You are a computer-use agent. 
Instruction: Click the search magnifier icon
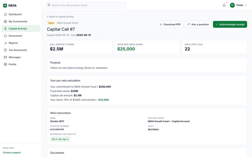click(x=49, y=5)
